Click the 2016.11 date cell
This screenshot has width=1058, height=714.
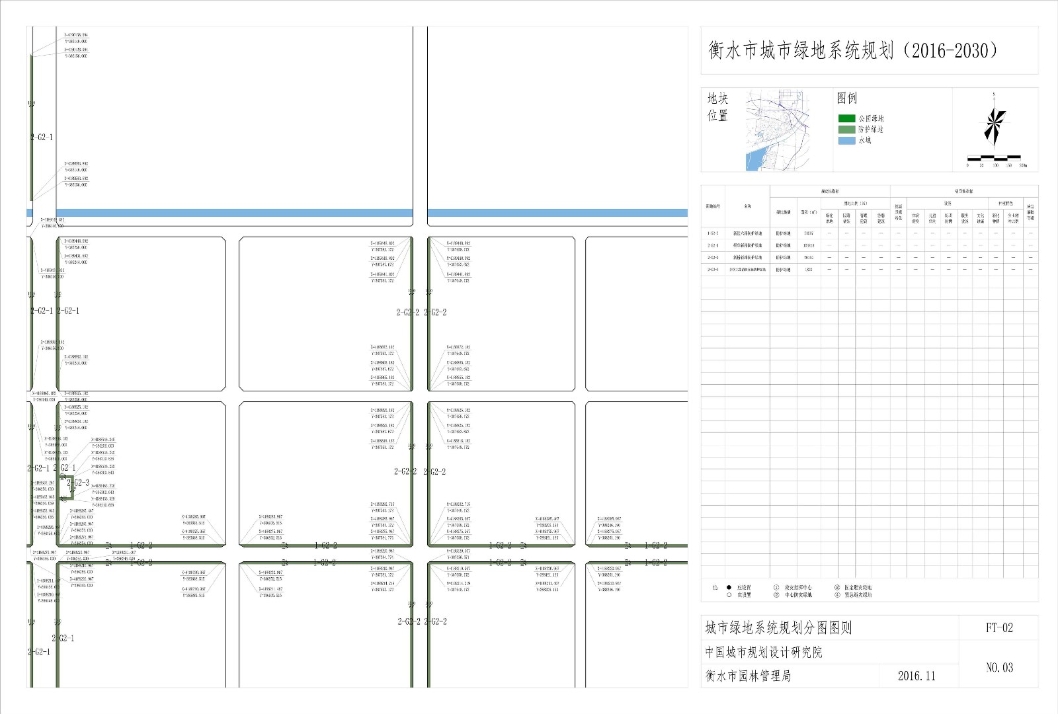pyautogui.click(x=916, y=676)
